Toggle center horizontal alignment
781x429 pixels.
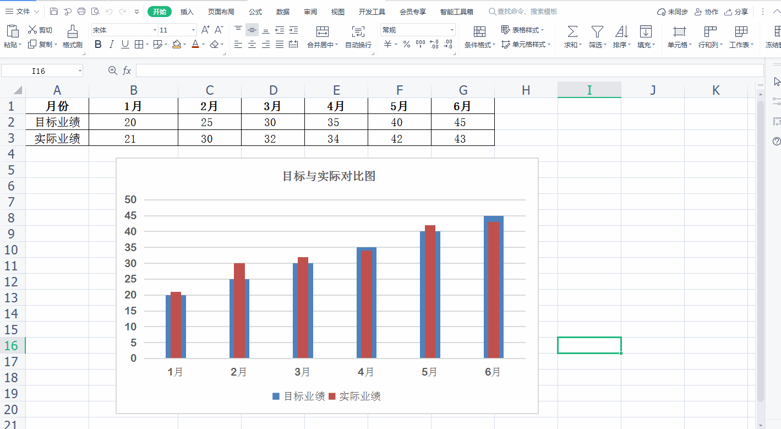coord(252,44)
